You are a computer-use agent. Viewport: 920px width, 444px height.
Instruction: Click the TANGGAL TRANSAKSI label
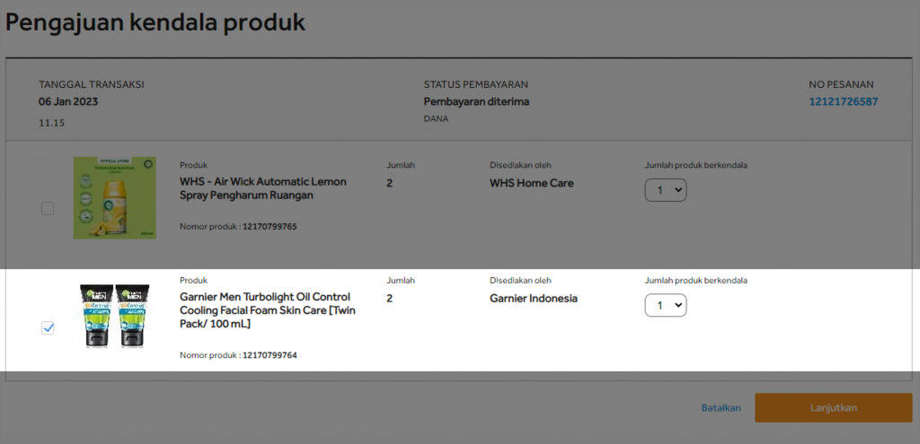[92, 85]
